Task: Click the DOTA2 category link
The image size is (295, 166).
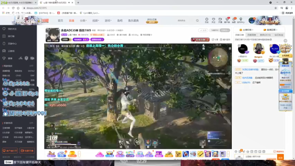Action: pyautogui.click(x=31, y=71)
